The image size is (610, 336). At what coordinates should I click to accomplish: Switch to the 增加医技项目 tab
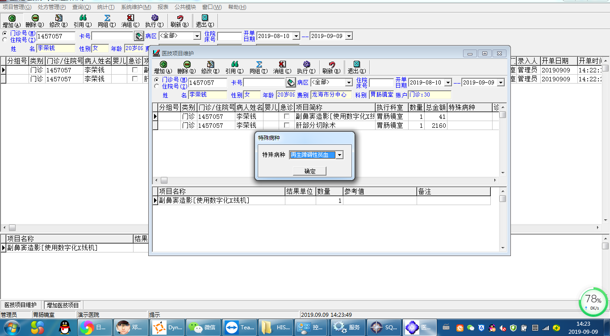[x=63, y=305]
